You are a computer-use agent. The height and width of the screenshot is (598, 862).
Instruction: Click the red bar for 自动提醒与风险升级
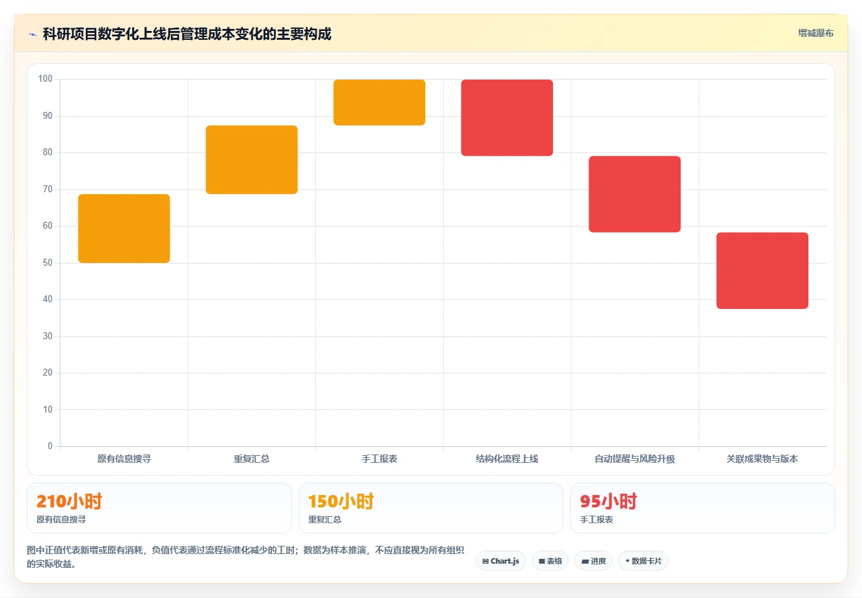tap(635, 194)
